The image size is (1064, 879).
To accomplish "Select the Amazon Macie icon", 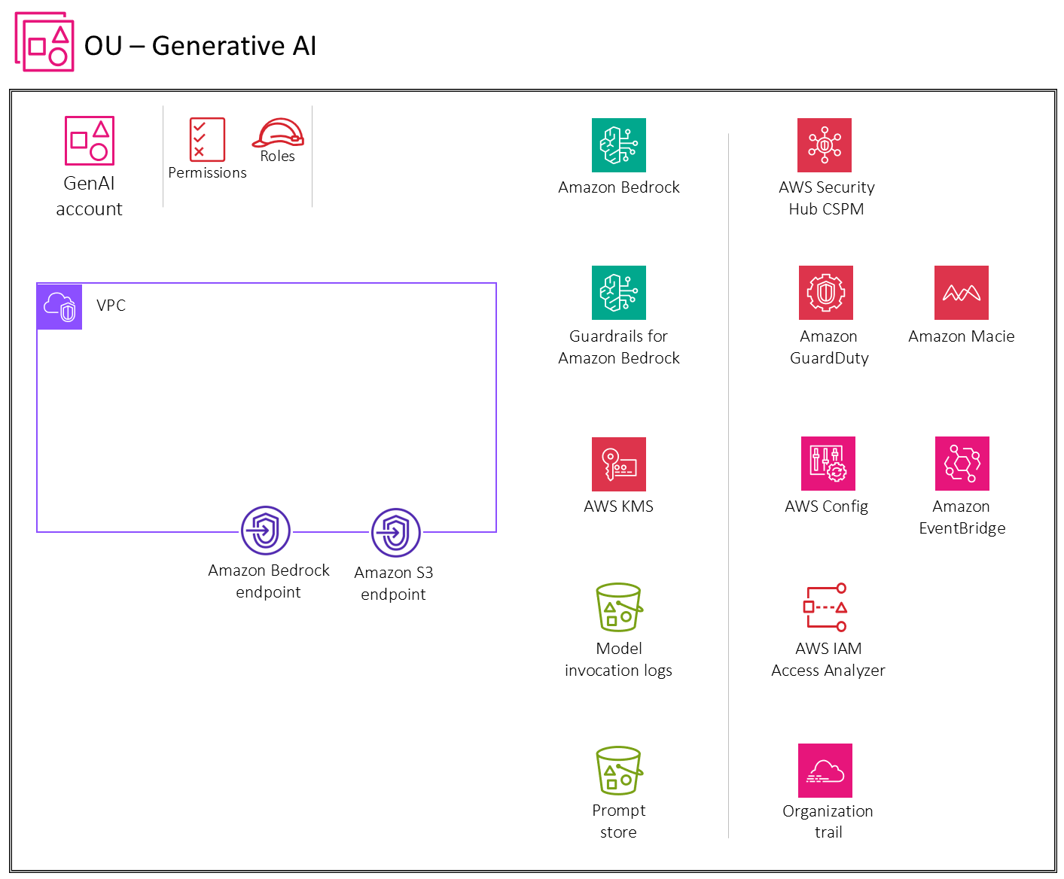I will (x=961, y=293).
